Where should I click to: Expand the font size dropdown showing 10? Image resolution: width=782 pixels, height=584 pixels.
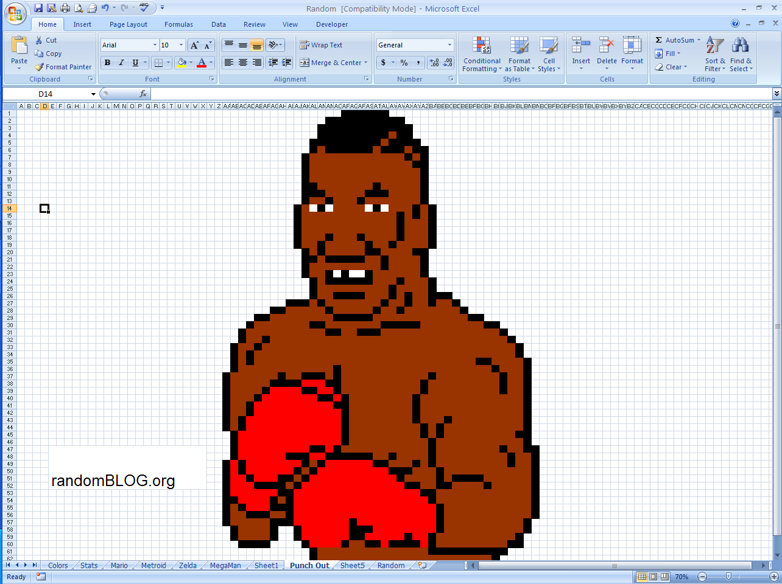[181, 45]
